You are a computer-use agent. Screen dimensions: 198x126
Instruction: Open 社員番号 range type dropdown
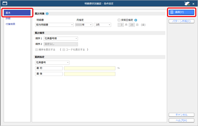[52, 63]
